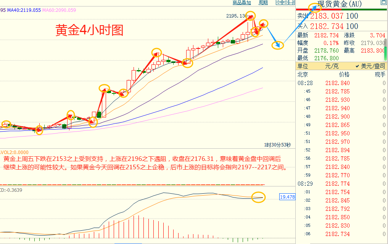Click the :52 tick price 2182.894

pyautogui.click(x=338, y=150)
